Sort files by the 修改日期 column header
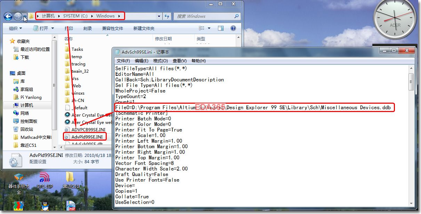 coord(163,39)
